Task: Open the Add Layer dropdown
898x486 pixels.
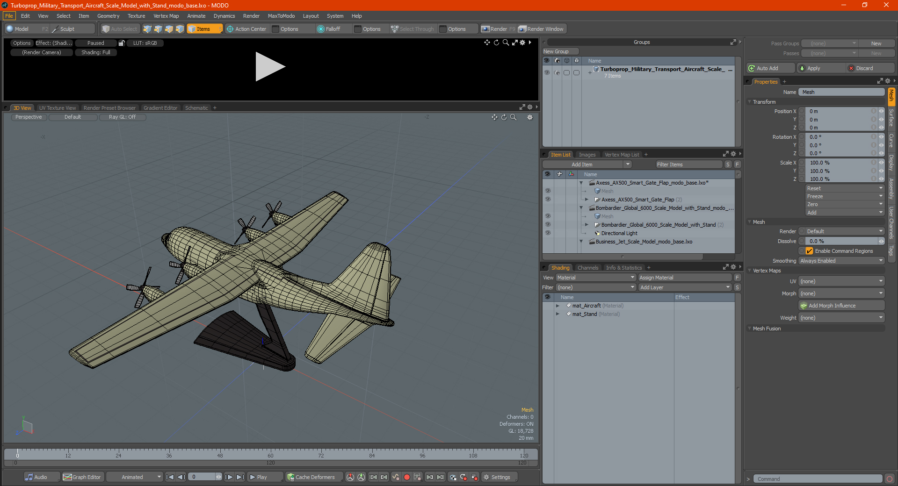Action: coord(685,287)
